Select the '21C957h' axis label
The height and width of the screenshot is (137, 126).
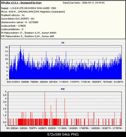pos(118,82)
